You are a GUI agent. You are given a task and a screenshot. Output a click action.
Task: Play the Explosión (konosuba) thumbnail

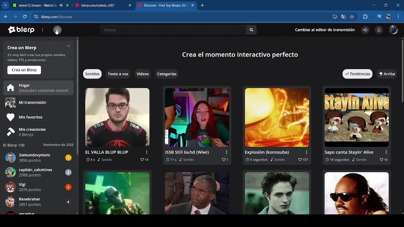pos(277,117)
